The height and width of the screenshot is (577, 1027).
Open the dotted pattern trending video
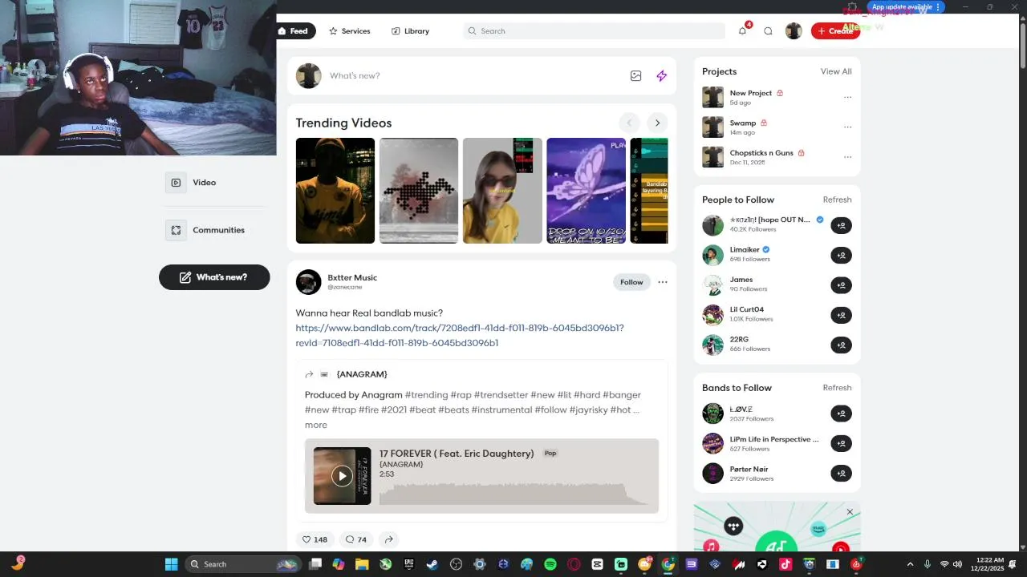point(419,191)
